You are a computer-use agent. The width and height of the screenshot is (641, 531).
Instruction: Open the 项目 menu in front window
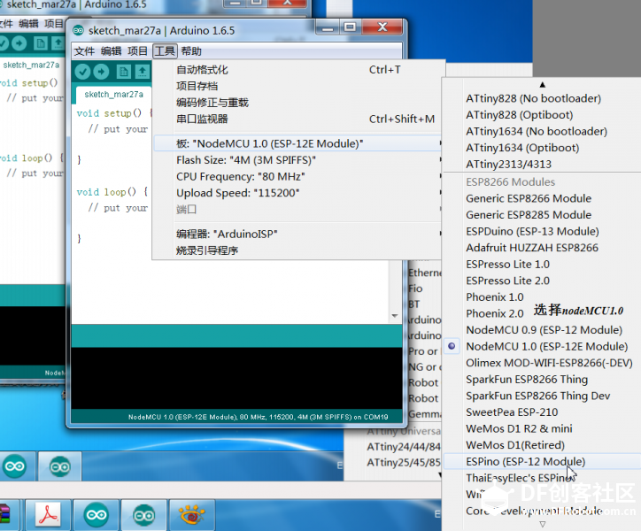(138, 51)
